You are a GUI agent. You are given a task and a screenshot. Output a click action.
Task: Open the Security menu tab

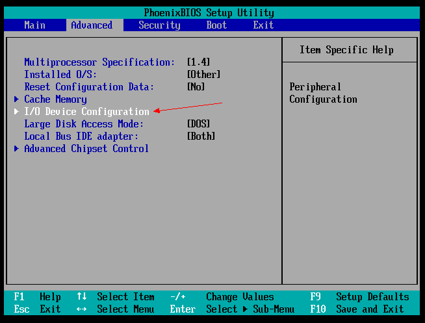click(159, 25)
